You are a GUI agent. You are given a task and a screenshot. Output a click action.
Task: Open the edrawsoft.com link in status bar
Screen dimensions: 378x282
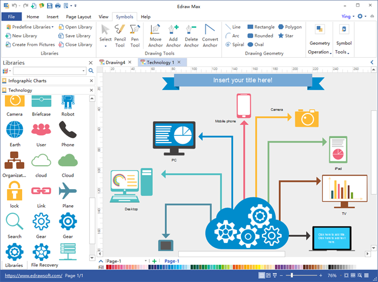pyautogui.click(x=32, y=276)
